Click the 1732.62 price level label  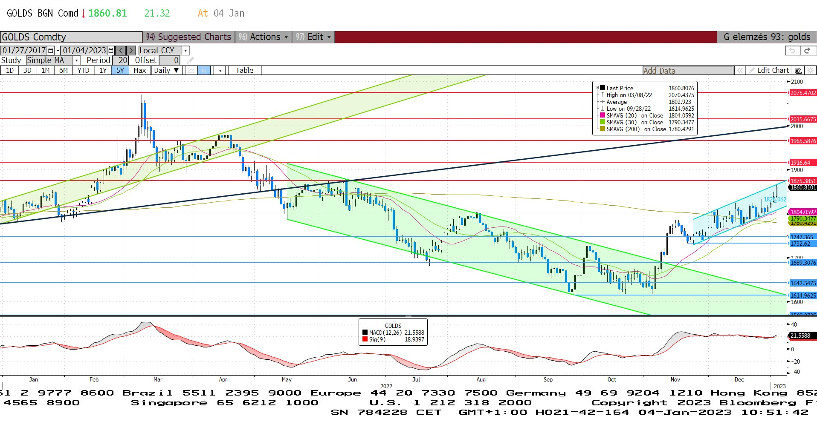[802, 244]
